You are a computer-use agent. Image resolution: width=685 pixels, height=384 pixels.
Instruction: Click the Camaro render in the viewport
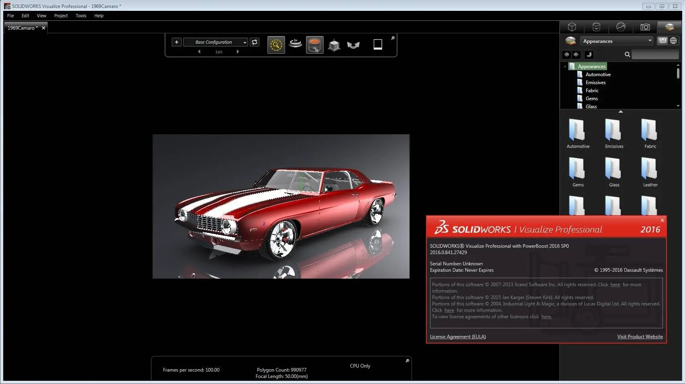click(281, 206)
